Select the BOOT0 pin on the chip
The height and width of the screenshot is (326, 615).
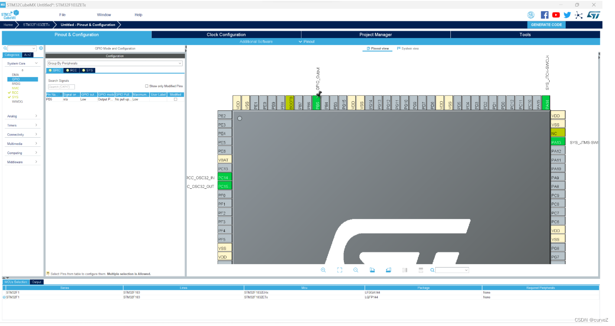(x=290, y=103)
